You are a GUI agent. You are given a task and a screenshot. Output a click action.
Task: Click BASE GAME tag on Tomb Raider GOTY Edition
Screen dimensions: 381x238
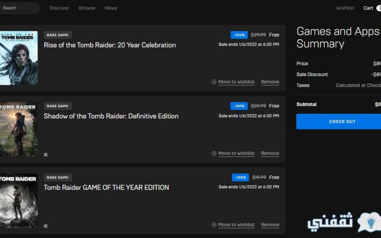[58, 177]
